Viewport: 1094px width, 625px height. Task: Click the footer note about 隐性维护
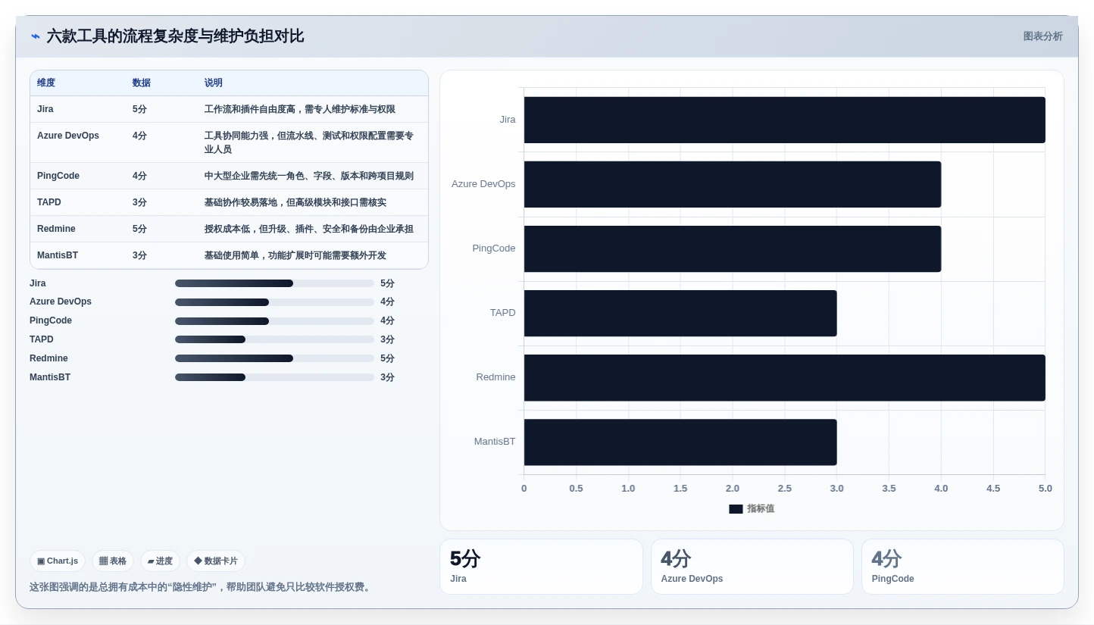(x=202, y=587)
